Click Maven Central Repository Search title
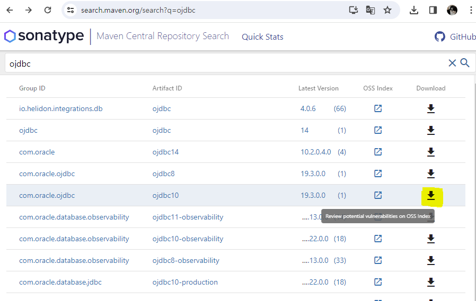 click(x=163, y=36)
